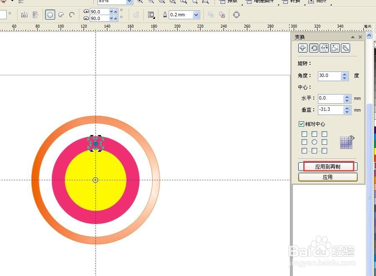Check the bottom-left anchor point box
Viewport: 376px width, 276px height.
tap(304, 151)
